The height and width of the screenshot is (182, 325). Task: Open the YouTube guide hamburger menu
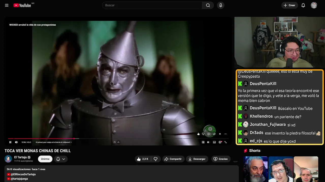pyautogui.click(x=7, y=5)
